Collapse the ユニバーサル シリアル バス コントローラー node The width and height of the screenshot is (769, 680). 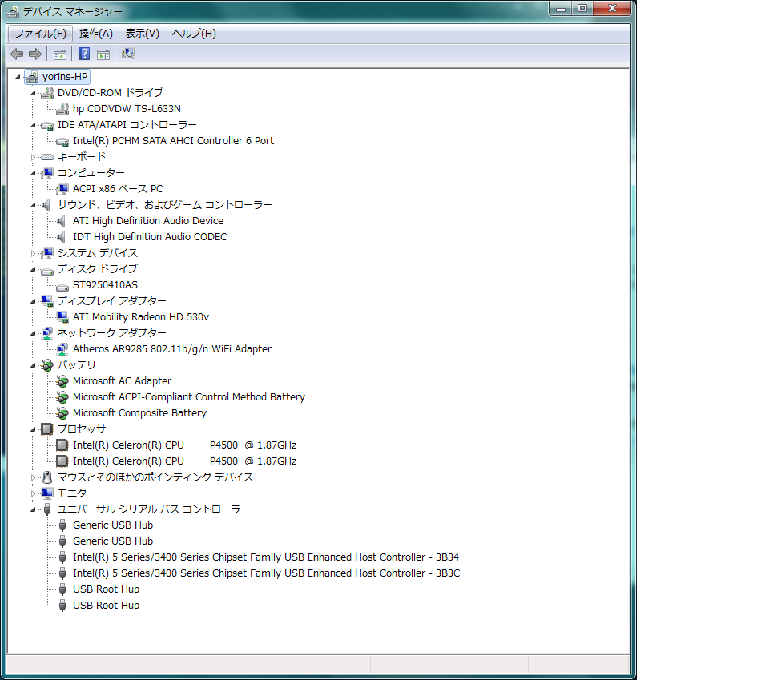(x=33, y=510)
